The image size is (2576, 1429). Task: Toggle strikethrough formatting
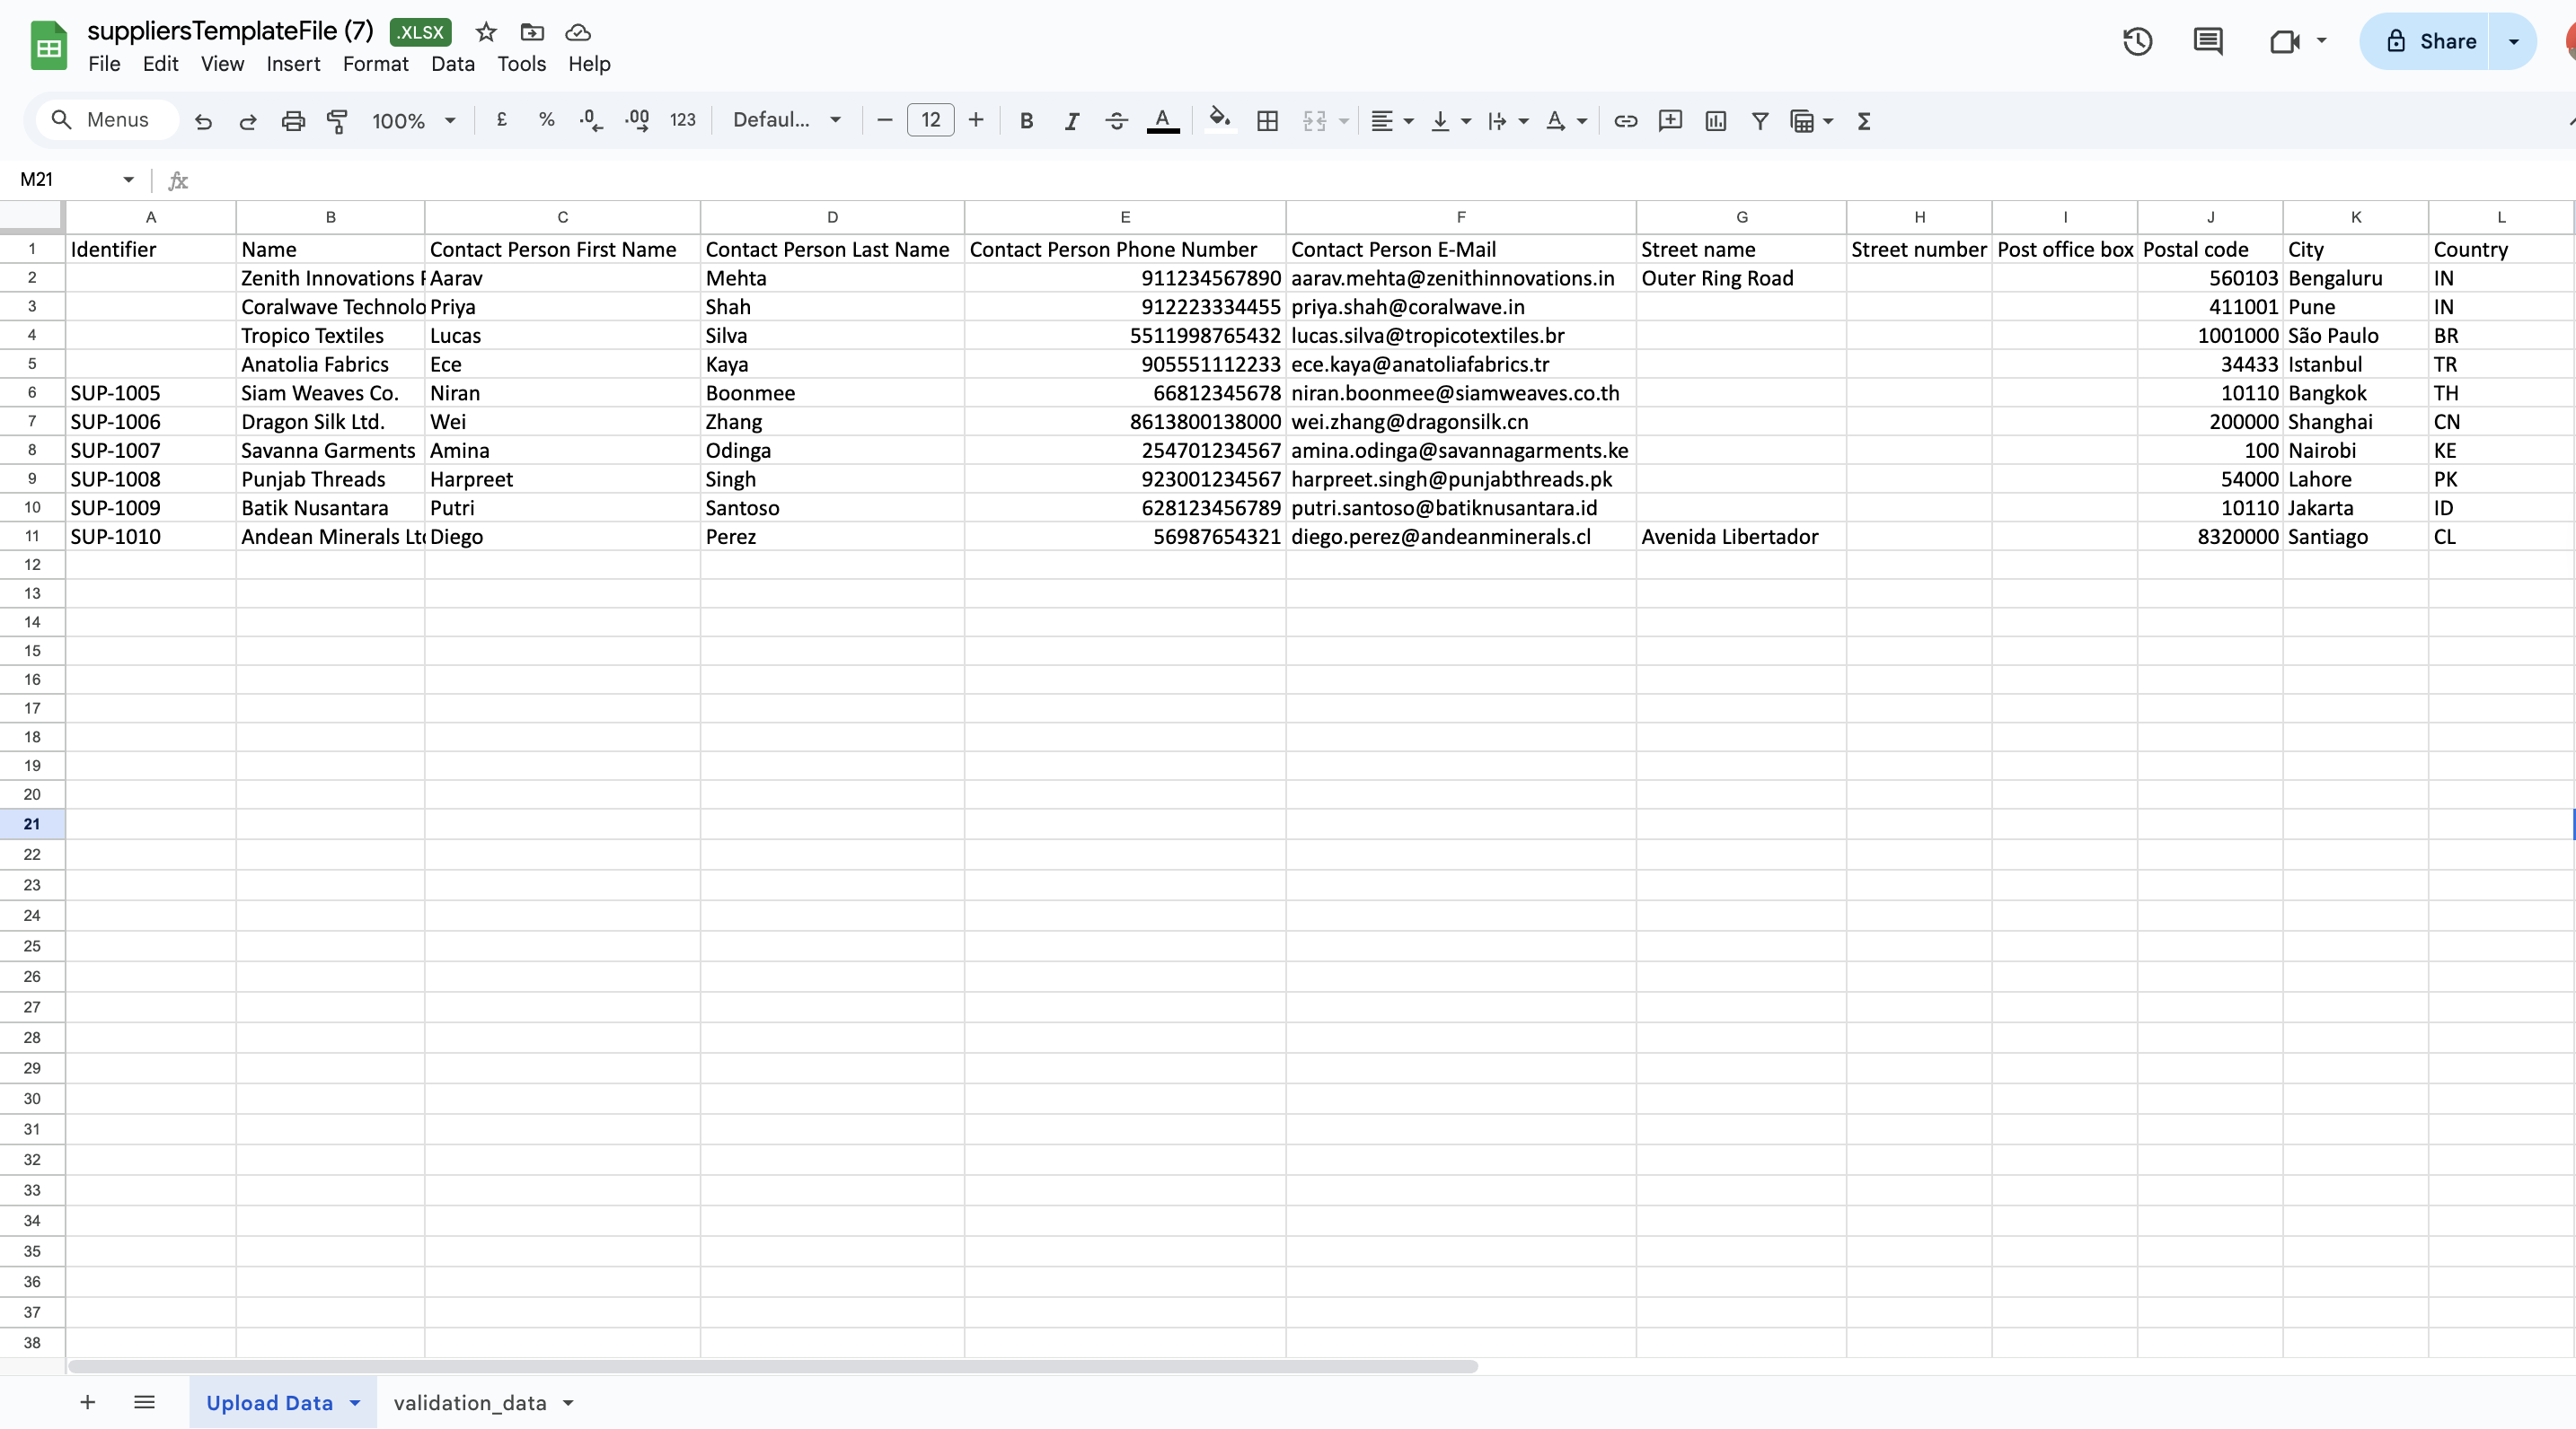(1116, 121)
